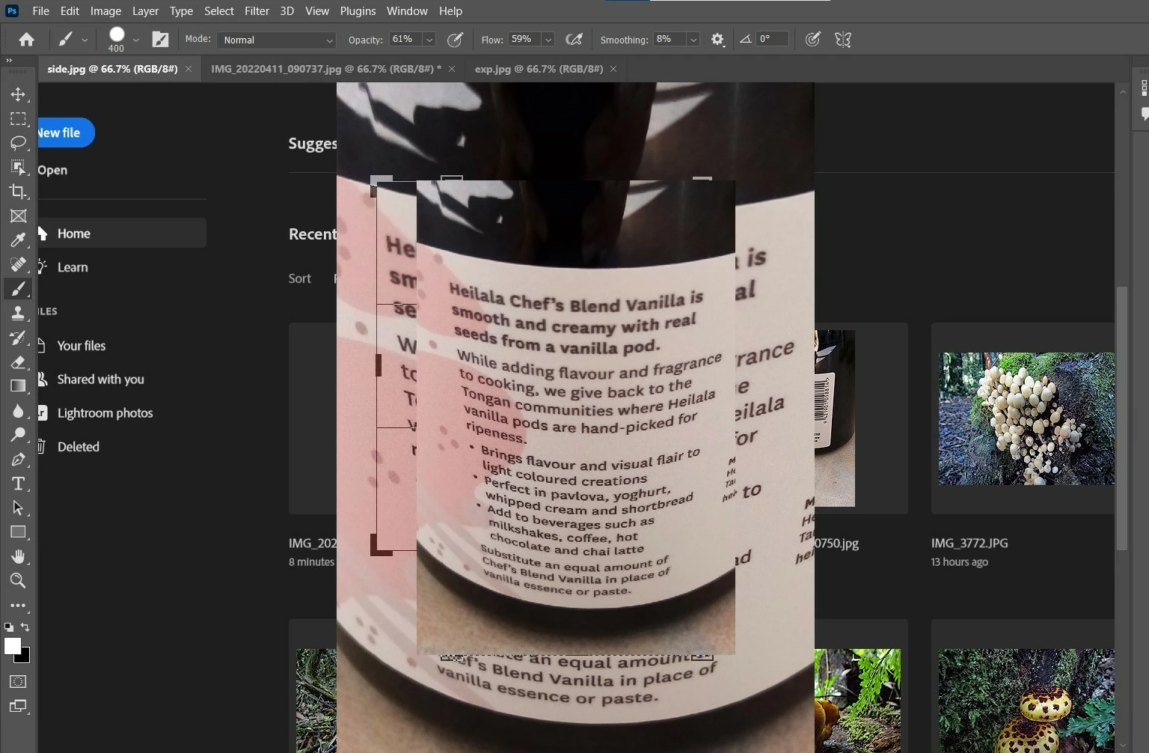
Task: Click the Open button
Action: point(52,170)
